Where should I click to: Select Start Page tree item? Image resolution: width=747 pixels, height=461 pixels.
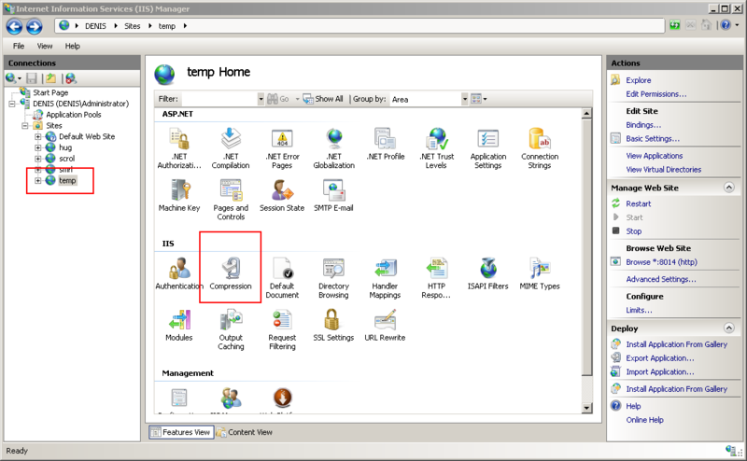click(x=50, y=93)
